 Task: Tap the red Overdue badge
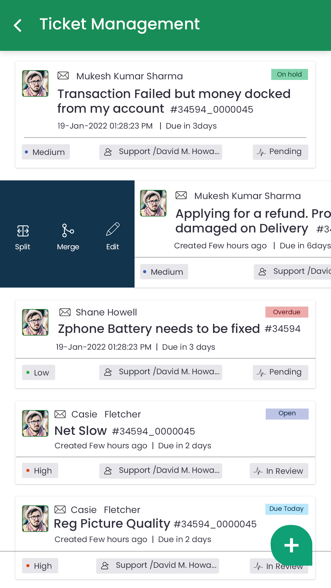coord(287,312)
